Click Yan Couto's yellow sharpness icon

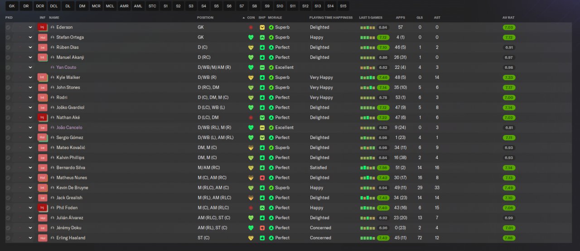click(262, 68)
